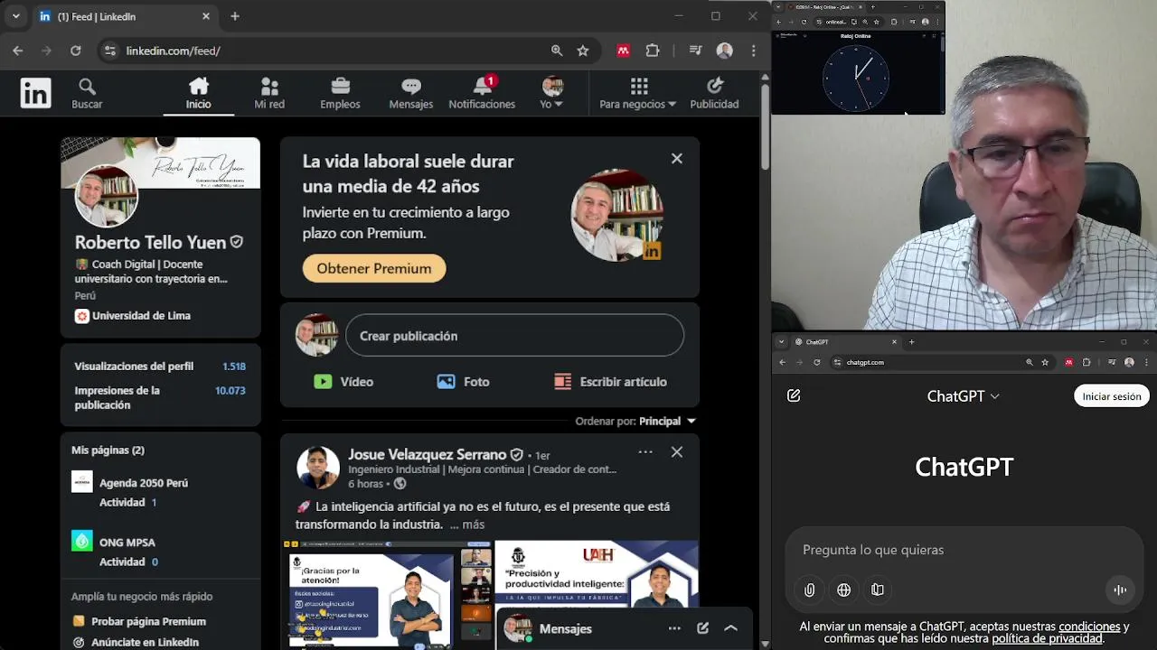The image size is (1157, 650).
Task: Hide Josue Velazquez Serrano's post
Action: [x=677, y=451]
